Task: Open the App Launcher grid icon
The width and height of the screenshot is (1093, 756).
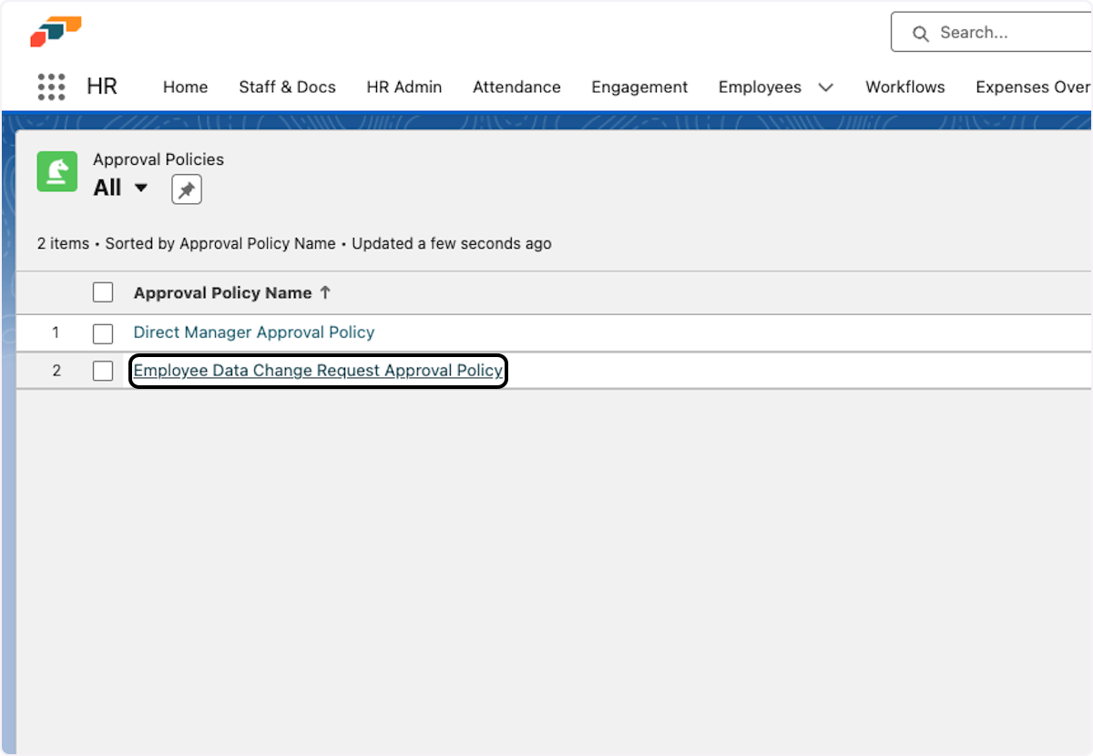Action: 51,87
